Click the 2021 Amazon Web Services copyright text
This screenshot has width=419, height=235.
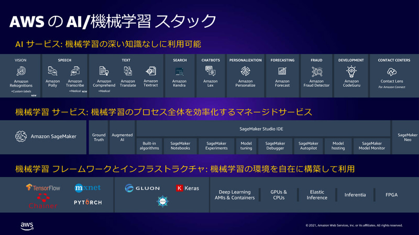354,226
